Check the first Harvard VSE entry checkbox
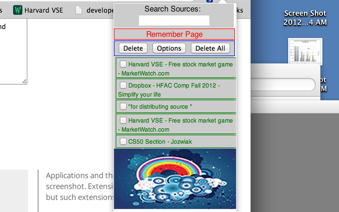This screenshot has height=212, width=339. 123,64
